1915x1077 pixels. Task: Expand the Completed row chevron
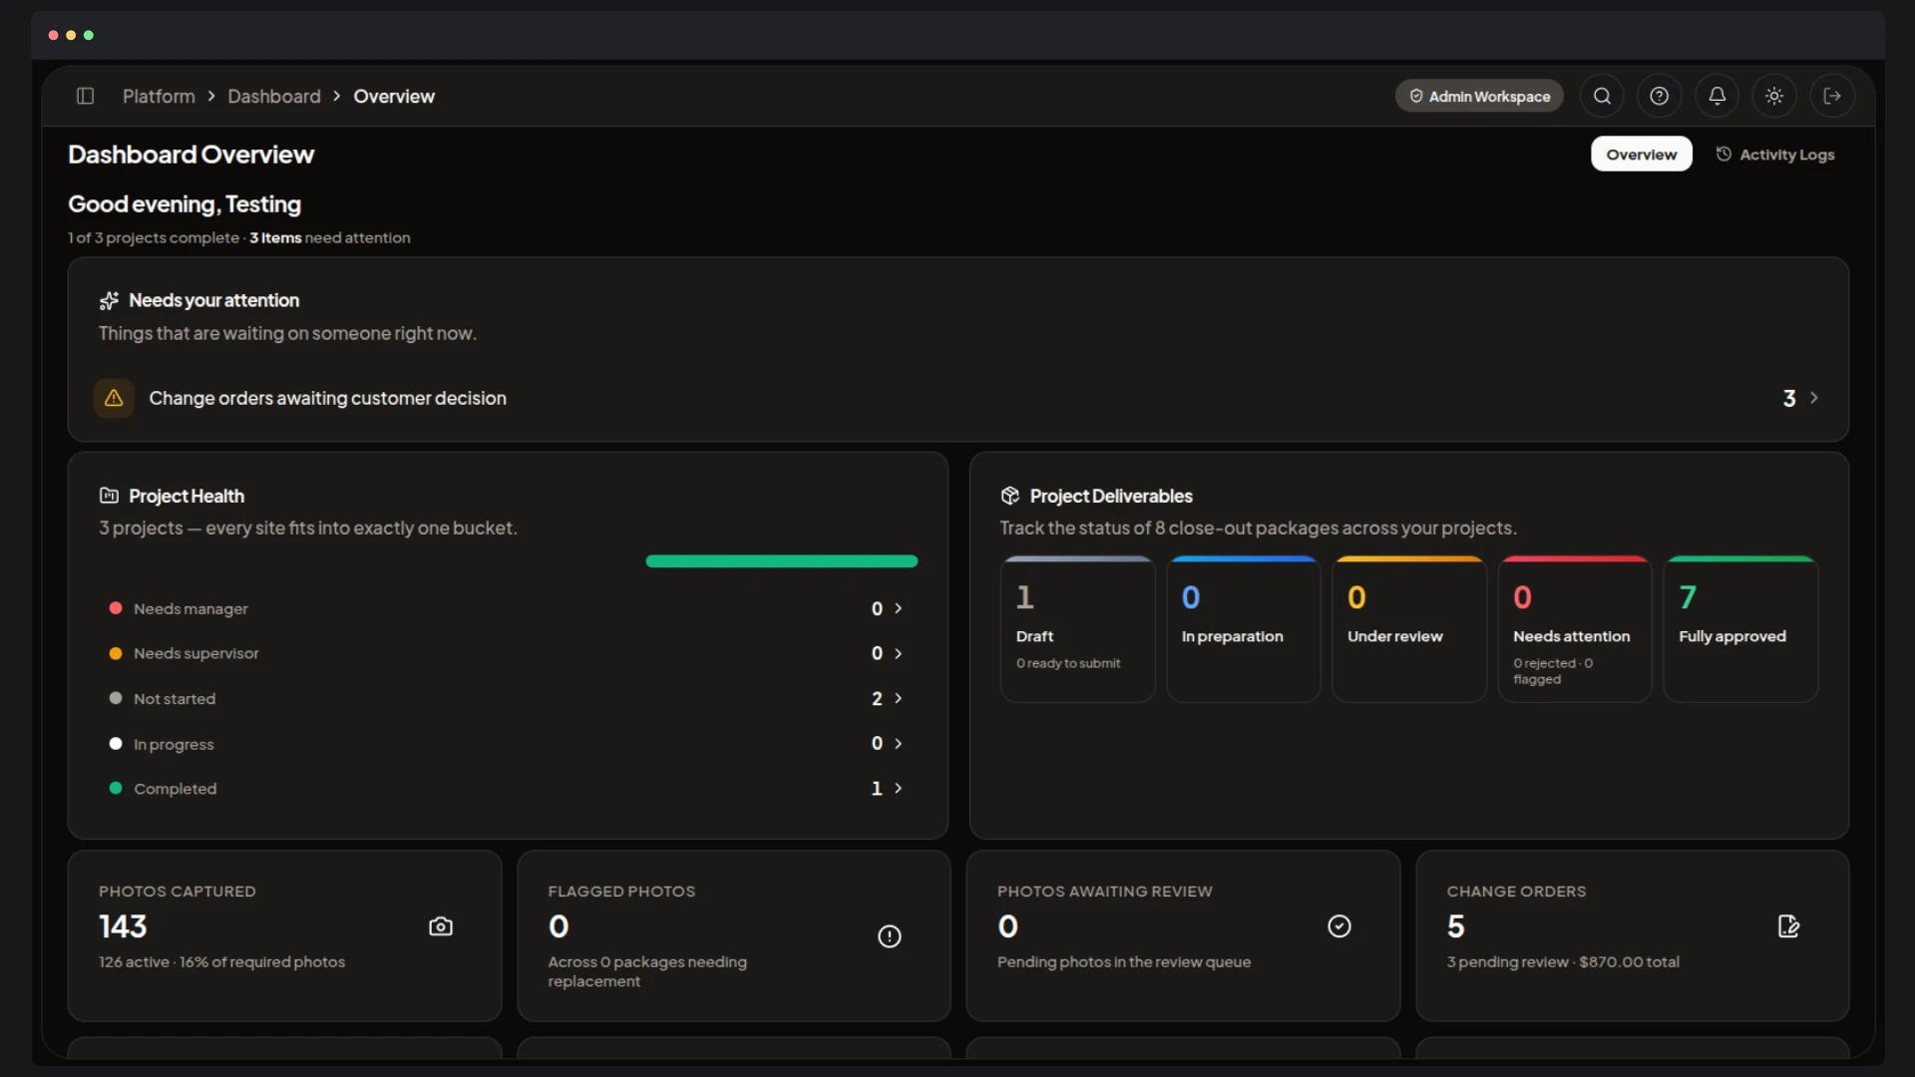[898, 788]
